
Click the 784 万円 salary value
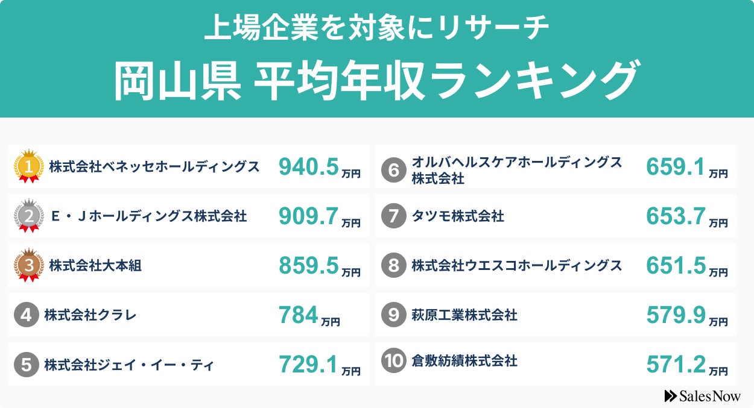coord(309,316)
